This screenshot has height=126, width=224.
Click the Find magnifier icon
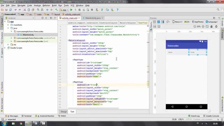click(x=38, y=10)
